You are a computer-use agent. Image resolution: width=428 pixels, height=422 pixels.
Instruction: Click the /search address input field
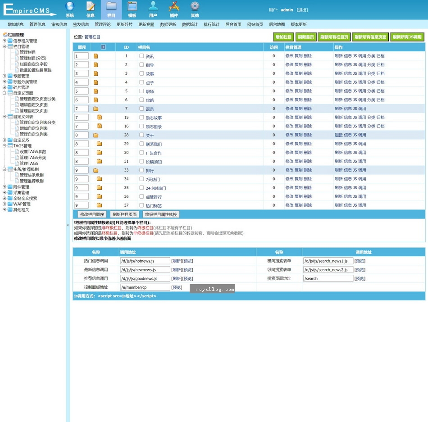[328, 278]
